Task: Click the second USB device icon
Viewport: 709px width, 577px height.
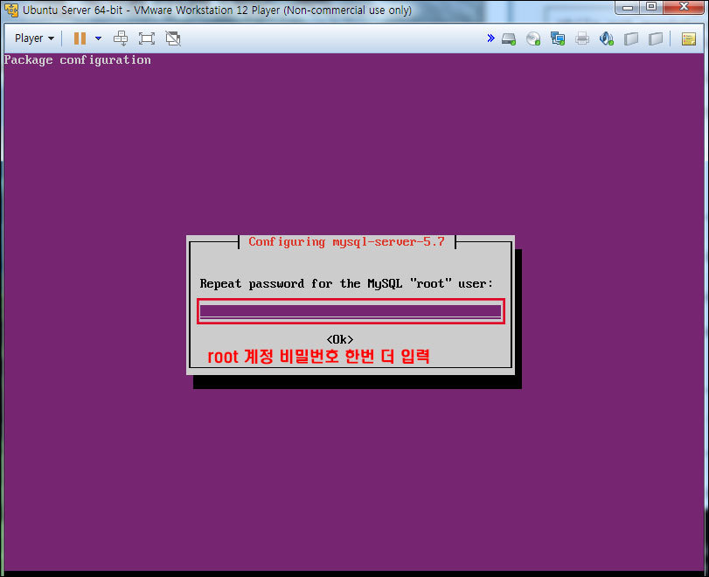Action: [655, 38]
